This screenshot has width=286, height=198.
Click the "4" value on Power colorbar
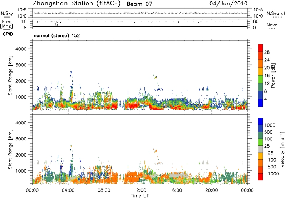tap(266, 99)
